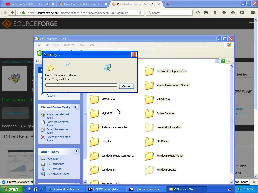258x193 pixels.
Task: Open the View menu in Explorer
Action: pyautogui.click(x=56, y=45)
